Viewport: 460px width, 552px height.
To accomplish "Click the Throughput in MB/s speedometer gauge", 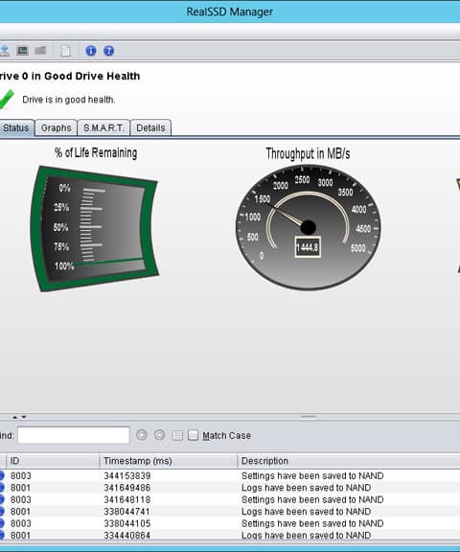I will (308, 227).
